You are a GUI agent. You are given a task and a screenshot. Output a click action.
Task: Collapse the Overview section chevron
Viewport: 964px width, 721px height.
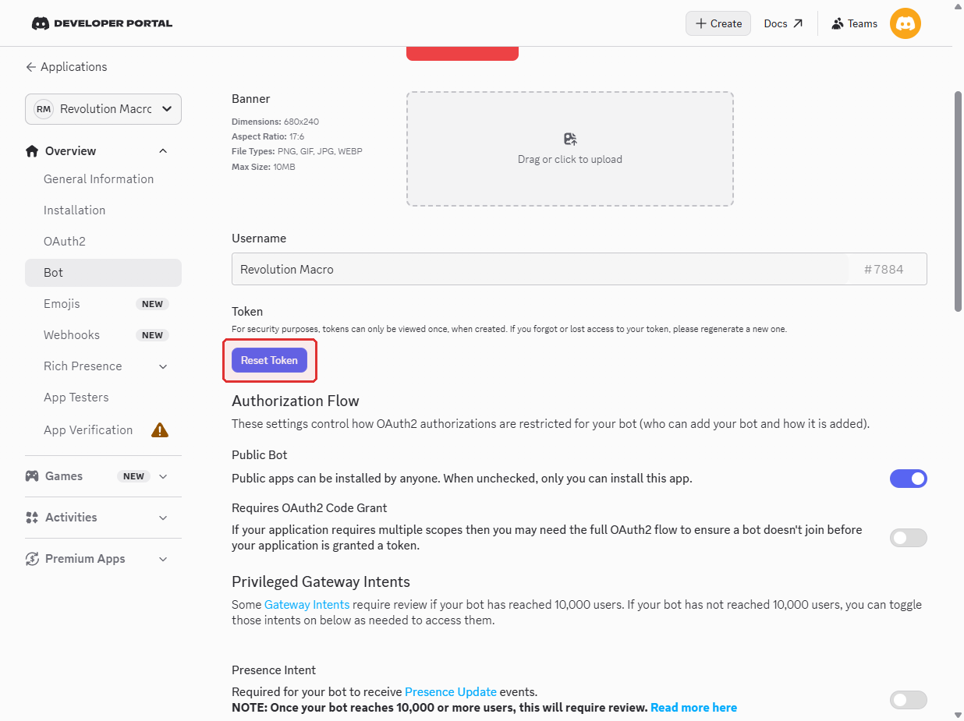coord(163,151)
